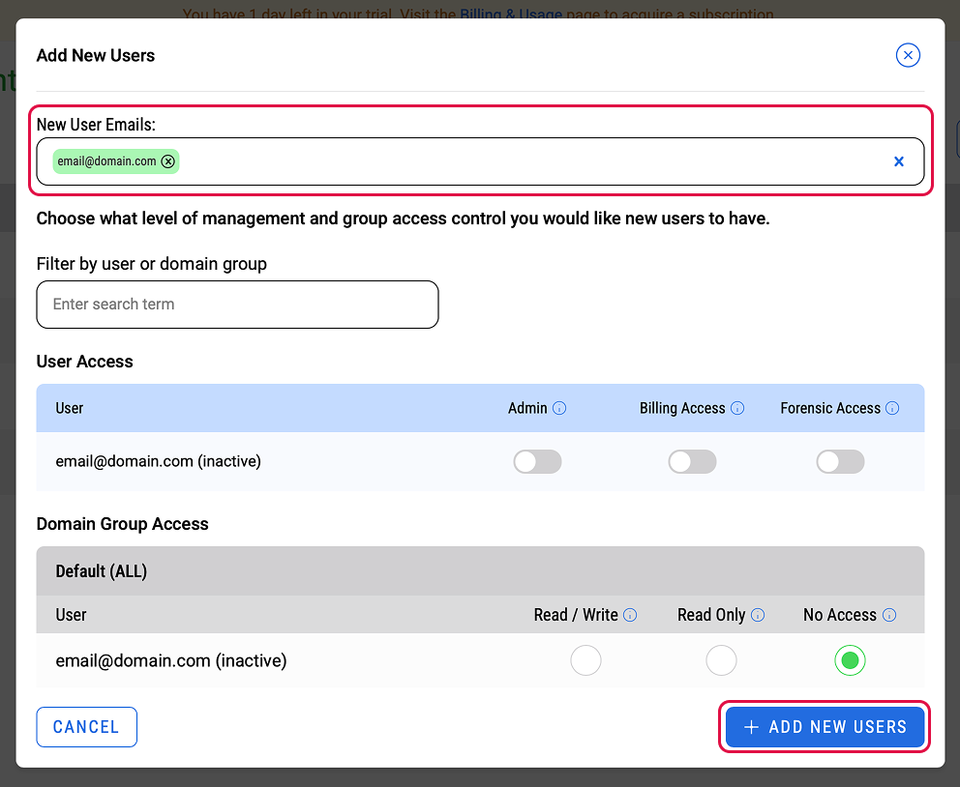Open the Billing & Usage link
Screen dimensions: 960x787
click(x=511, y=14)
